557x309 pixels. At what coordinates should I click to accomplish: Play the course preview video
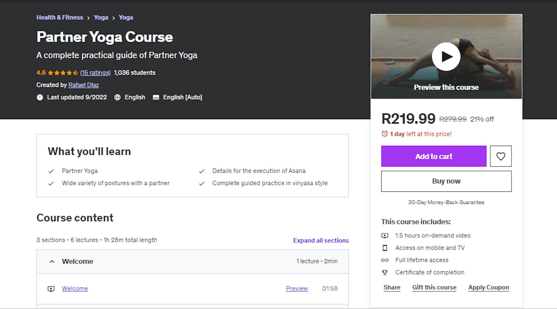pyautogui.click(x=446, y=56)
